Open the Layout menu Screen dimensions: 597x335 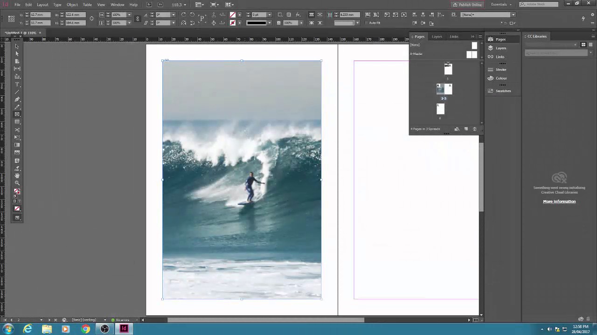(42, 5)
